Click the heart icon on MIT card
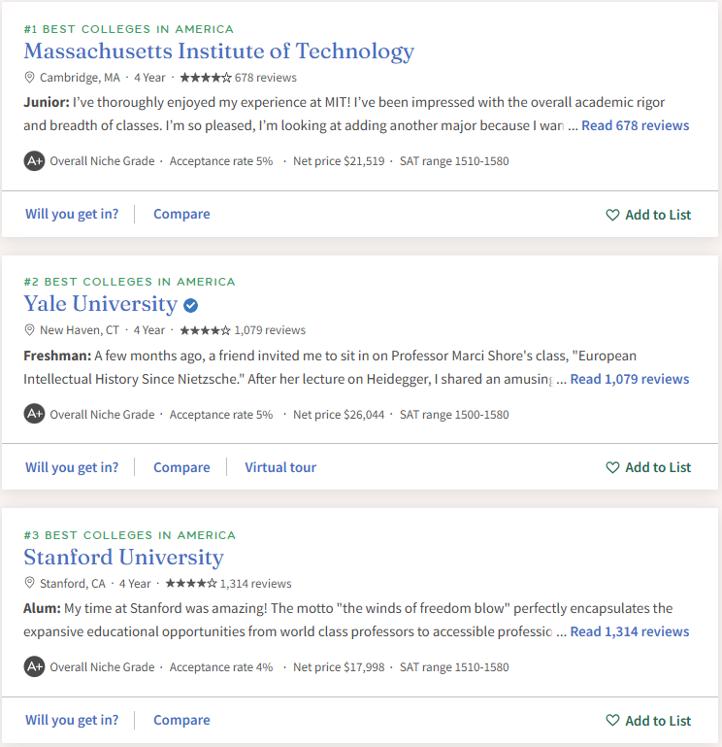This screenshot has width=722, height=747. tap(612, 215)
